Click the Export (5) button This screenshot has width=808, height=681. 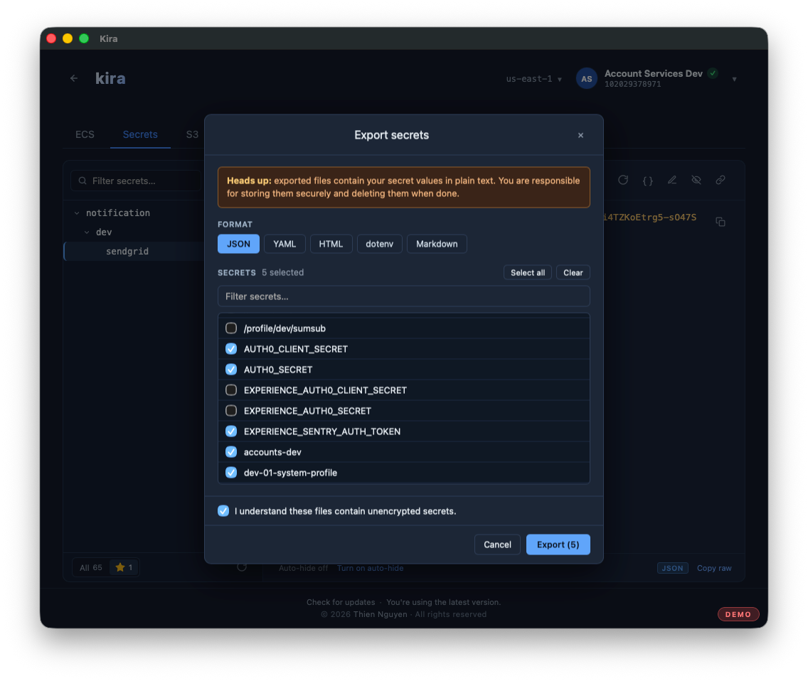tap(558, 545)
